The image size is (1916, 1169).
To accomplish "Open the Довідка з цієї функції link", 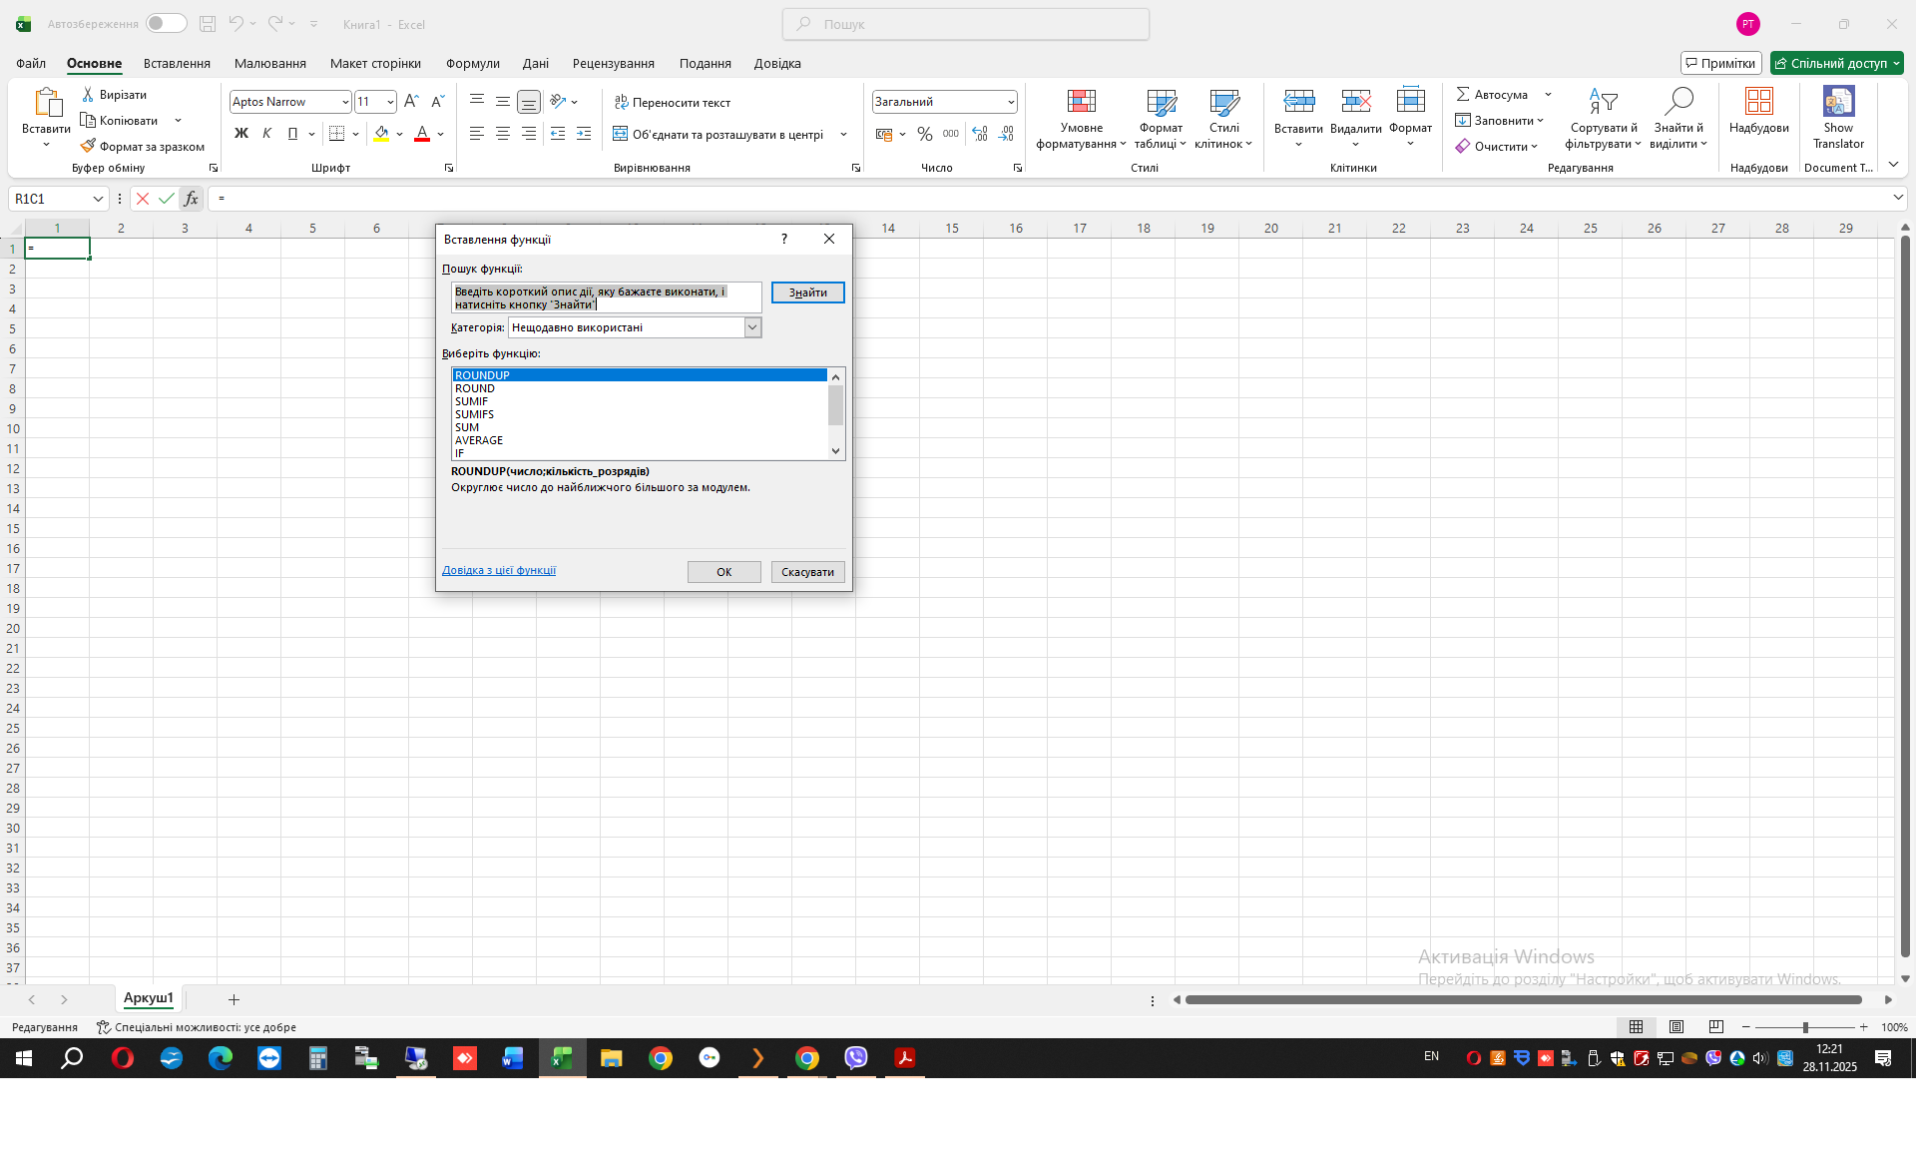I will [x=499, y=570].
